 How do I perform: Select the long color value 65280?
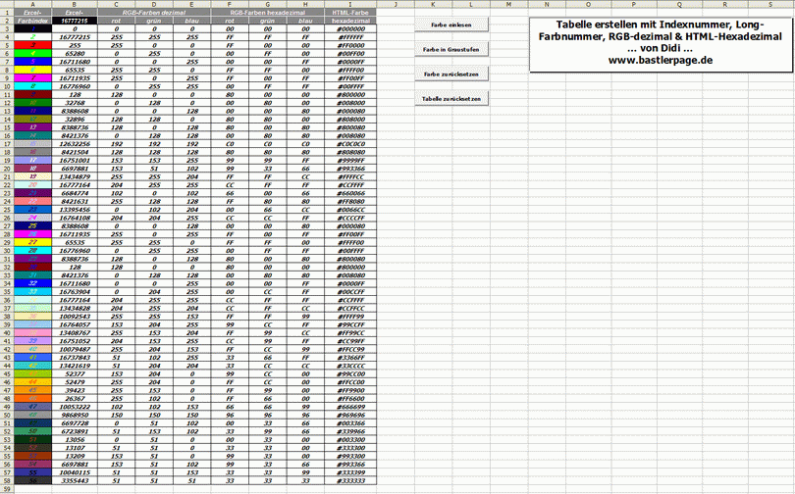coord(75,54)
